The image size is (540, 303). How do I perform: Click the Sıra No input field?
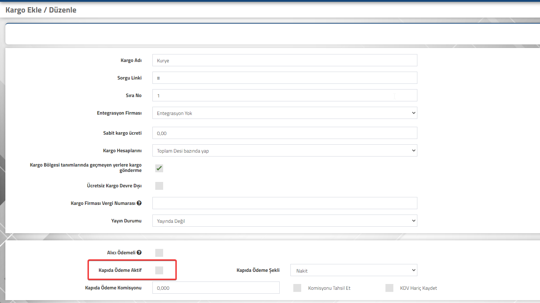[x=285, y=95]
